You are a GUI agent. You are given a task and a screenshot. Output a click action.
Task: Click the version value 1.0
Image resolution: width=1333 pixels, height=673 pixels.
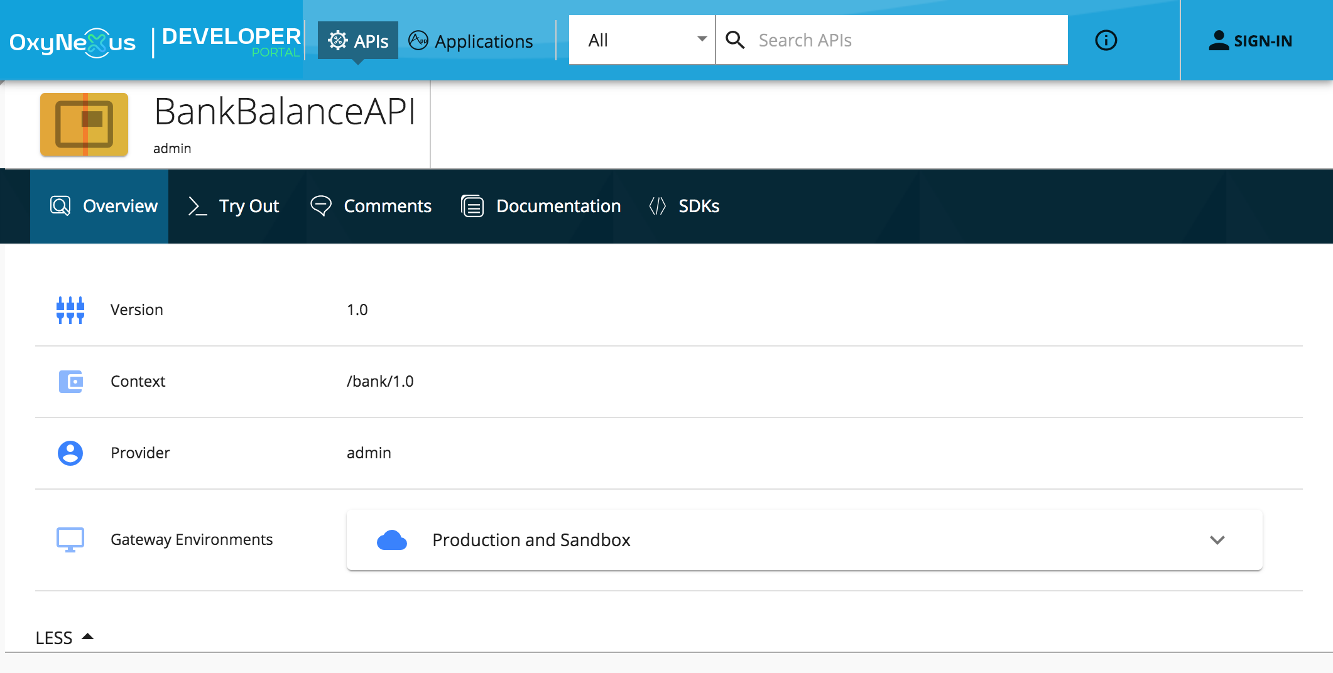click(x=357, y=310)
